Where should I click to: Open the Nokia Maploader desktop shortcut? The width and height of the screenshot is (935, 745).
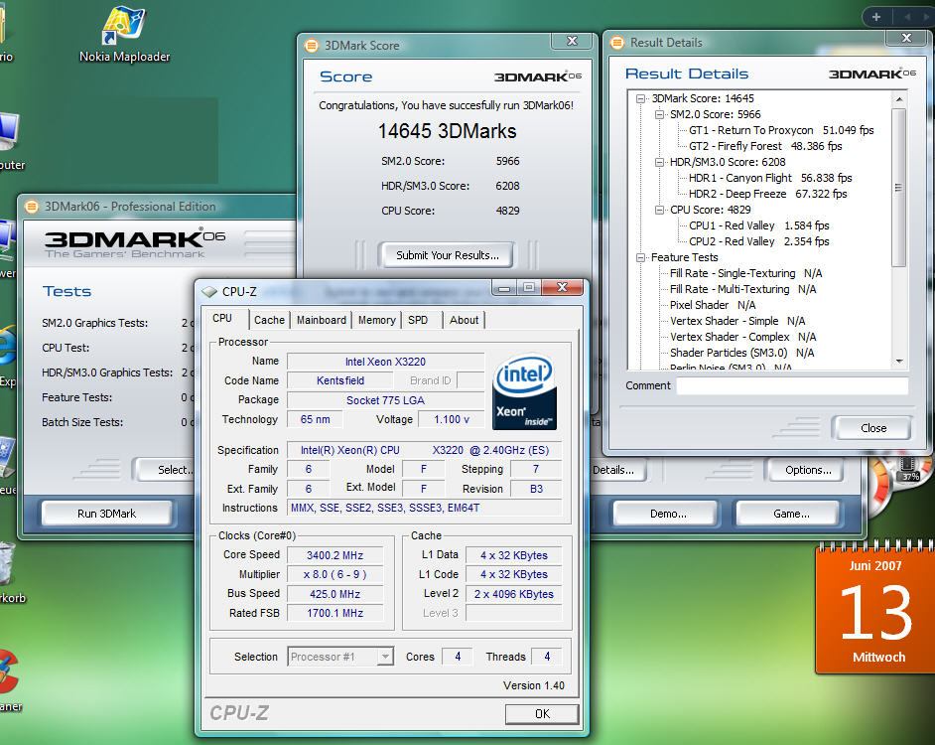point(124,33)
